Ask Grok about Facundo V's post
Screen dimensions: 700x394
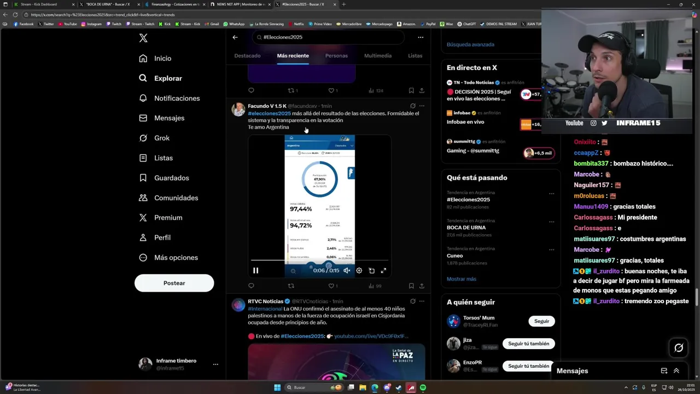(x=413, y=106)
